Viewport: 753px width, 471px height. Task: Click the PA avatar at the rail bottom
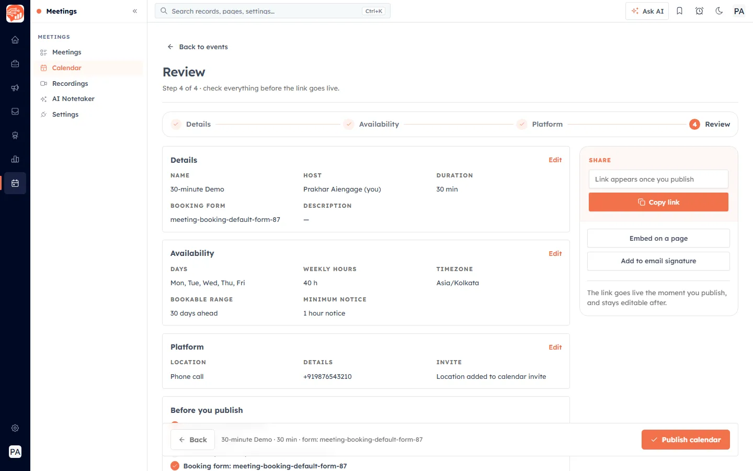(15, 452)
